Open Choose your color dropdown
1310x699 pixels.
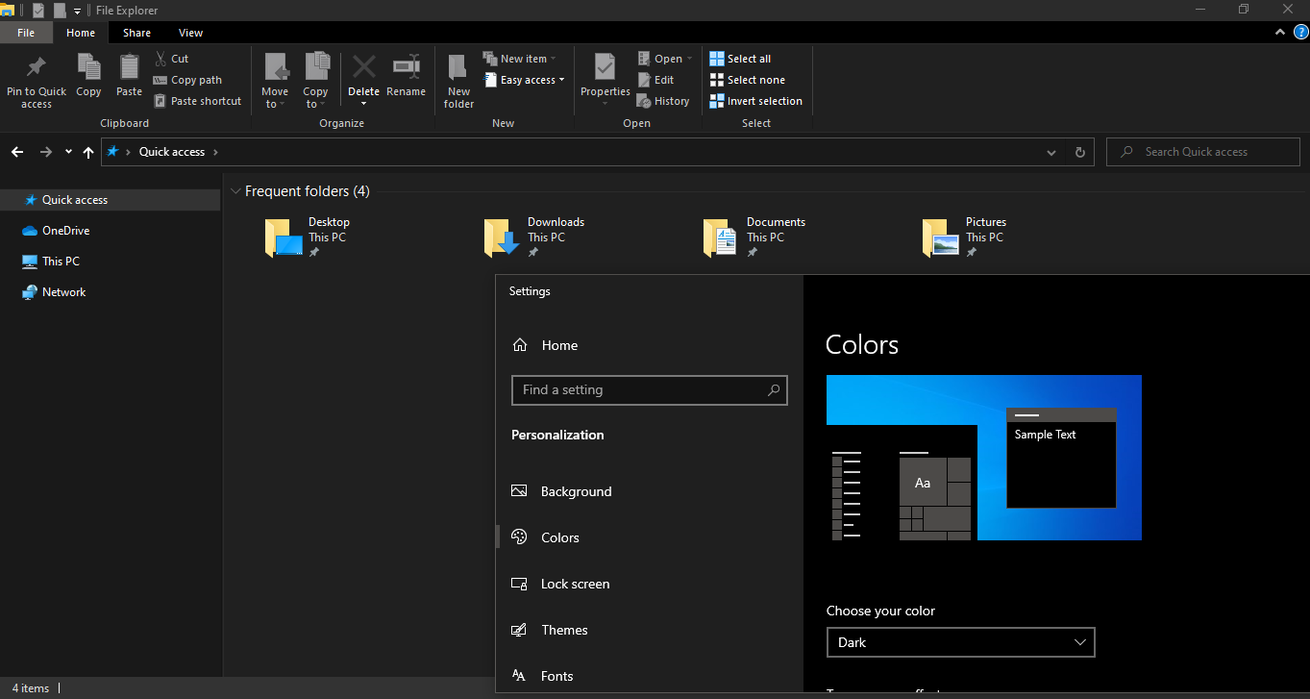coord(960,642)
